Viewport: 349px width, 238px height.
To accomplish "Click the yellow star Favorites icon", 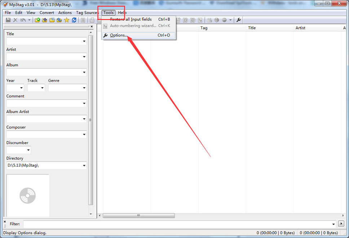I will coord(66,20).
